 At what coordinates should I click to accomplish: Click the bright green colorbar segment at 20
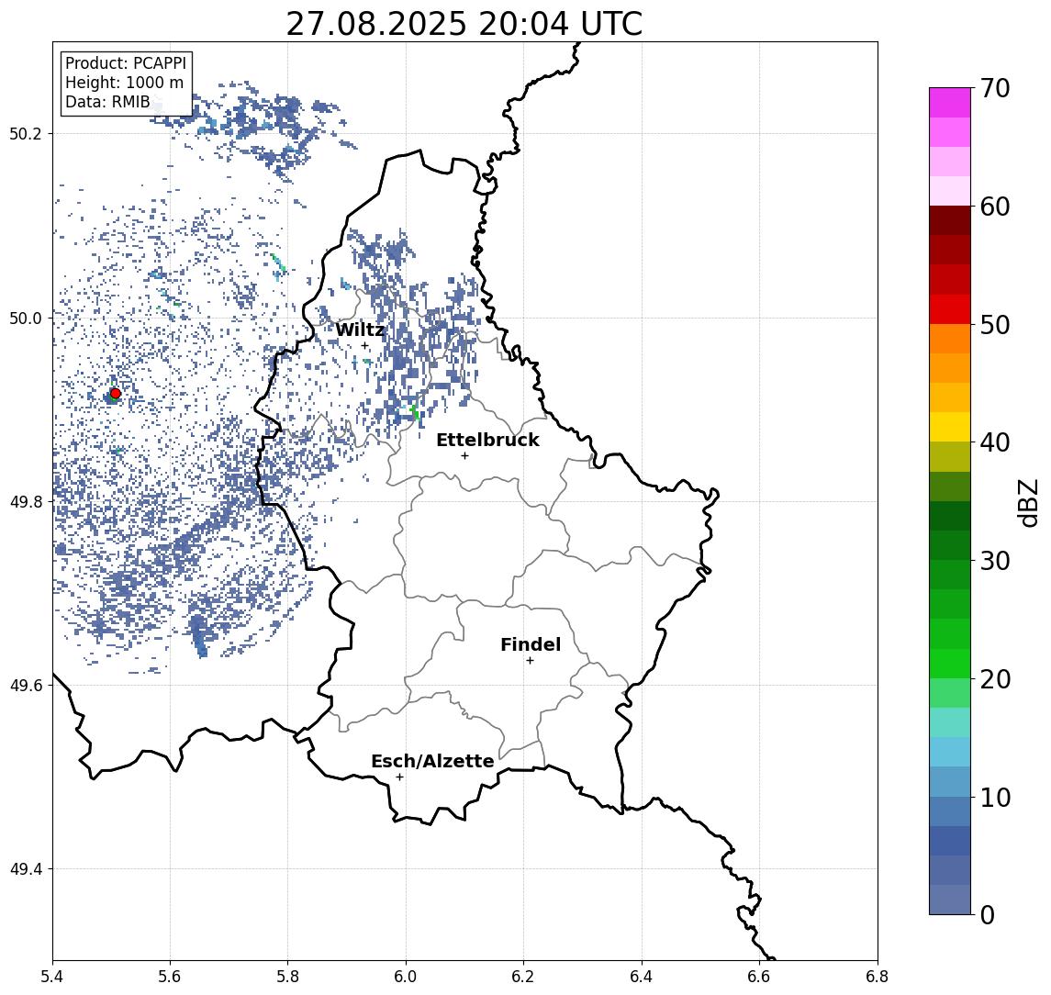pos(950,664)
